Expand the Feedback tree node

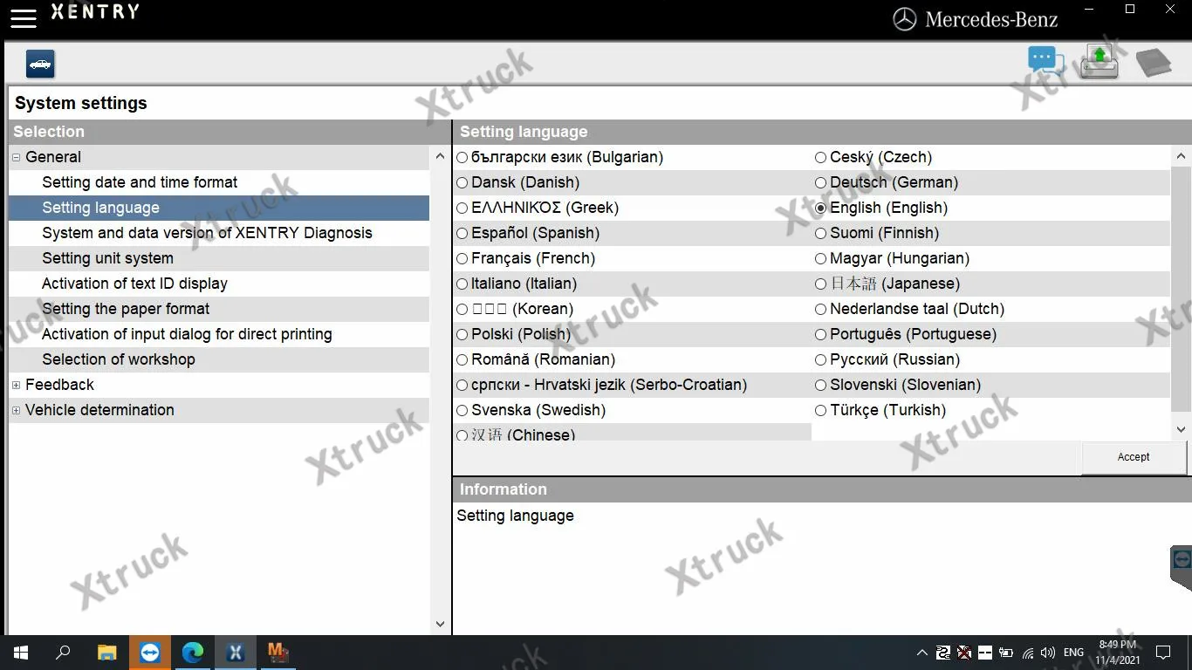[x=16, y=386]
